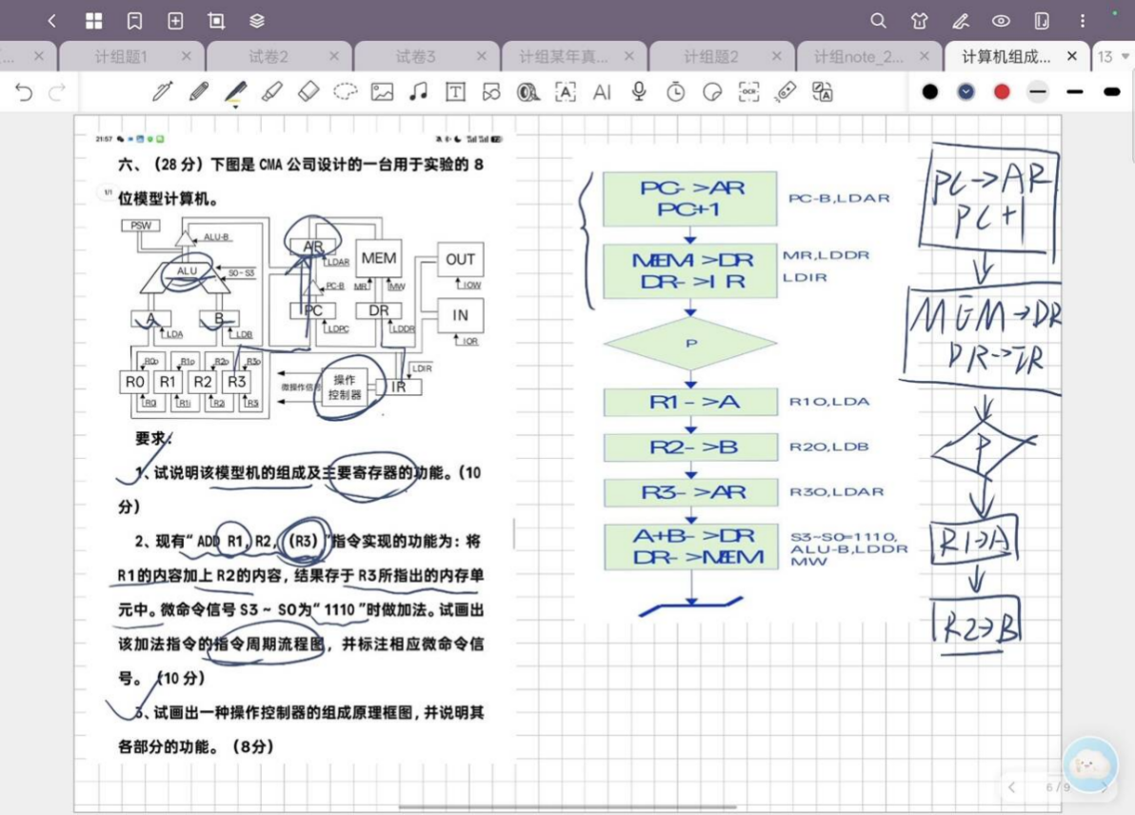Open the three-dot more options menu
Viewport: 1135px width, 815px height.
1083,21
